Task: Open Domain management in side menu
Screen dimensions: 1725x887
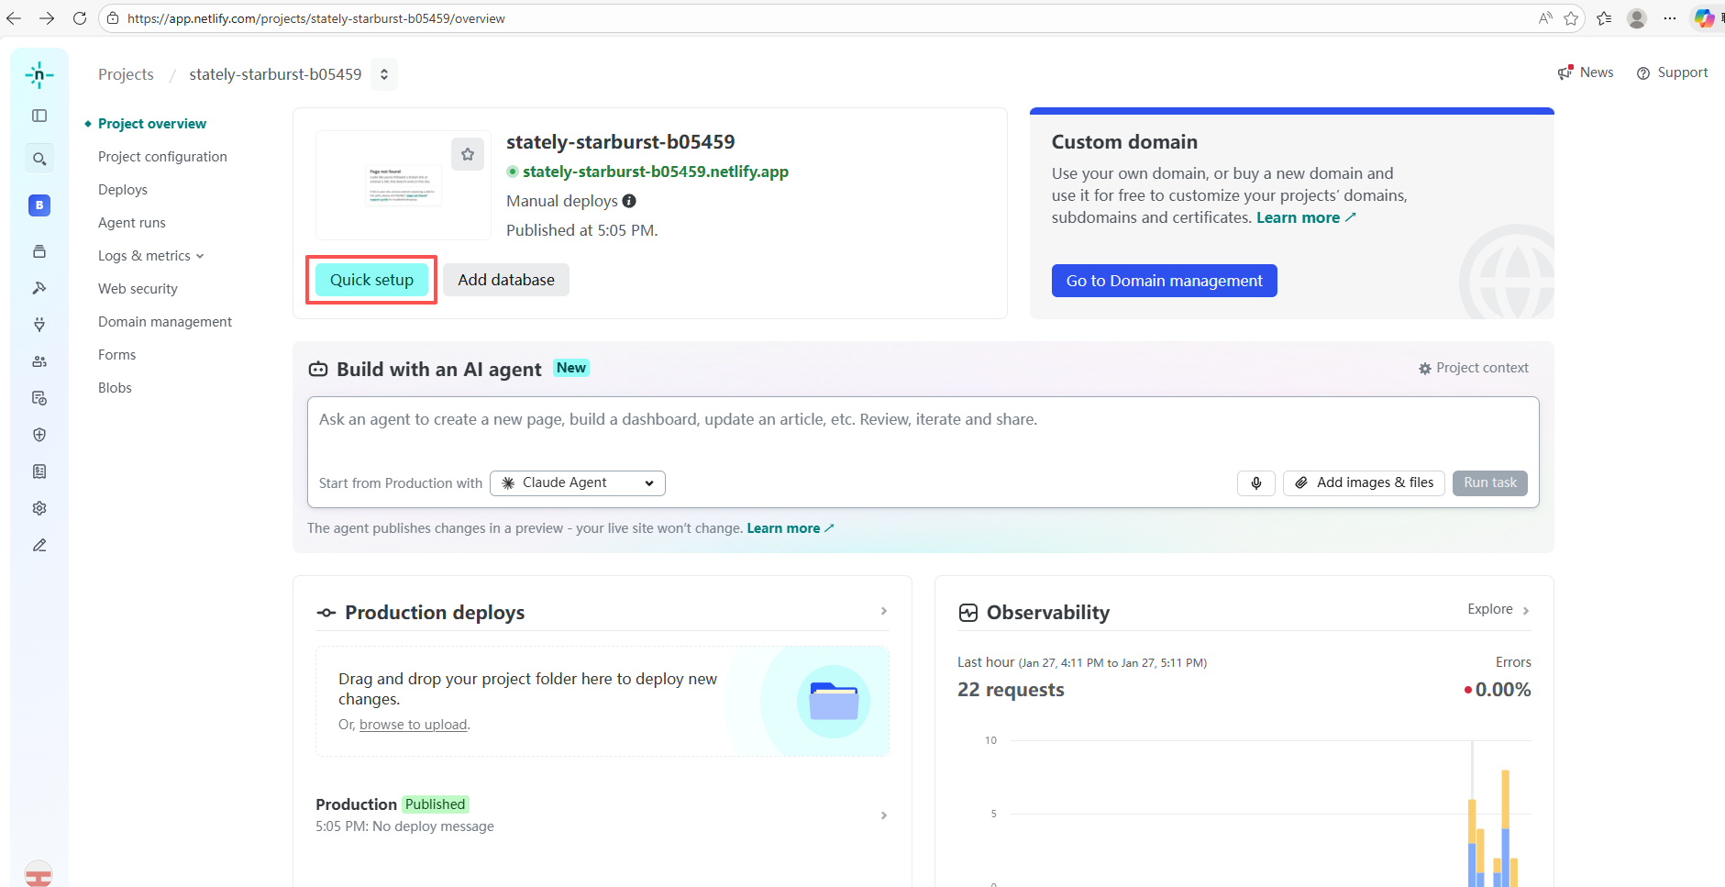Action: [x=165, y=322]
